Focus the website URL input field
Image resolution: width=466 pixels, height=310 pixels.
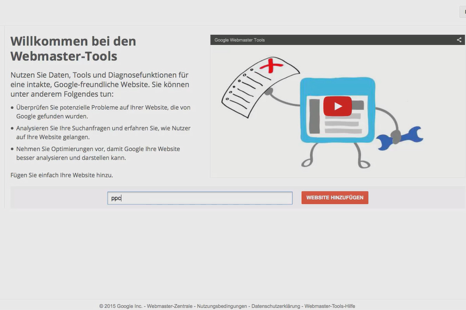pyautogui.click(x=200, y=198)
